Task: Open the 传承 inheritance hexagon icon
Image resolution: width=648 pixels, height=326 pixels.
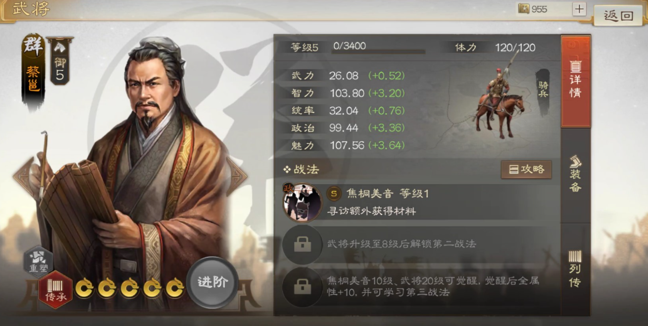Action: [55, 290]
